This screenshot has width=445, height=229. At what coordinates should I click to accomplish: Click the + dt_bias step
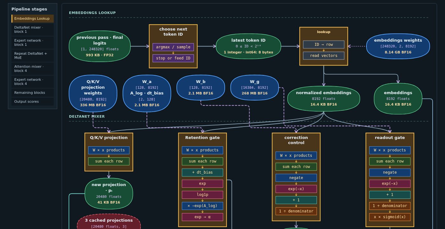click(x=202, y=172)
